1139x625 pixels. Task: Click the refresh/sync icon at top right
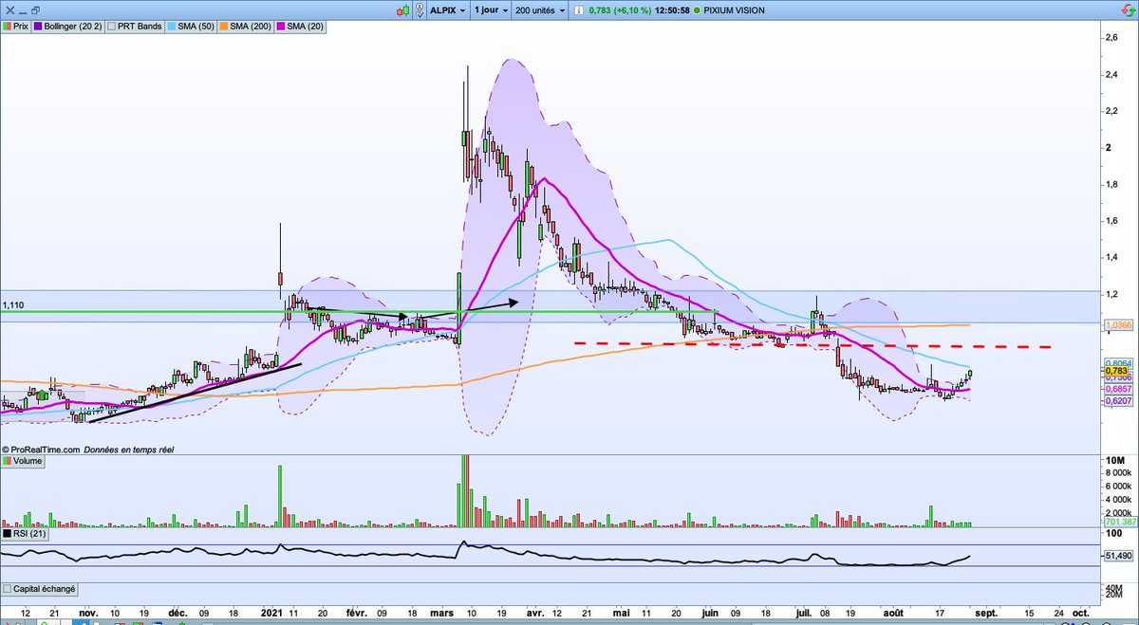pos(1130,9)
